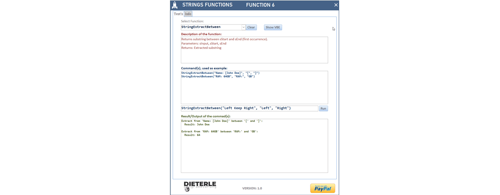The height and width of the screenshot is (195, 500).
Task: Click the Dieterle logo at the bottom
Action: pos(200,186)
